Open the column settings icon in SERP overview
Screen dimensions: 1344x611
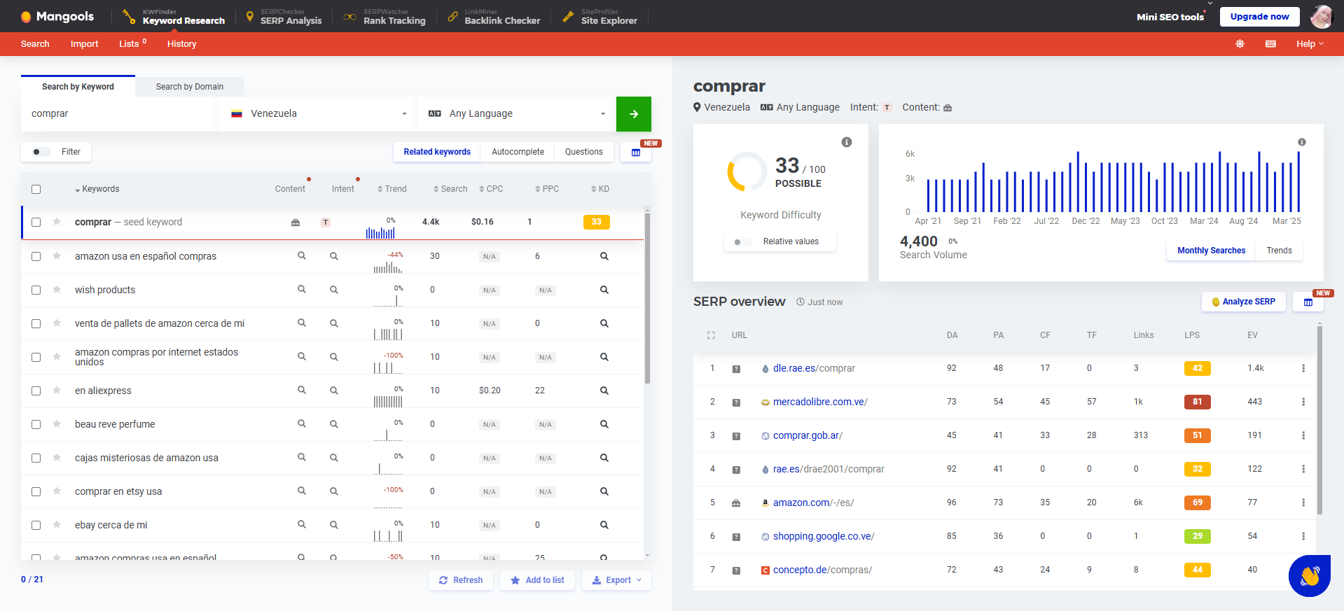[x=1308, y=302]
